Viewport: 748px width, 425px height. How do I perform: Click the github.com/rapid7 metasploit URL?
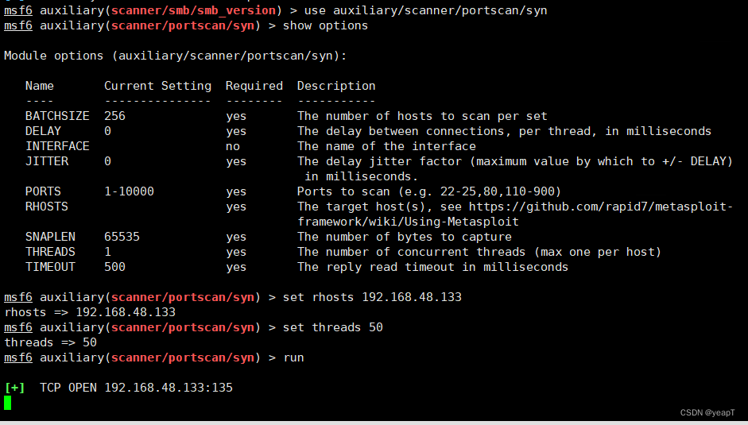[601, 207]
